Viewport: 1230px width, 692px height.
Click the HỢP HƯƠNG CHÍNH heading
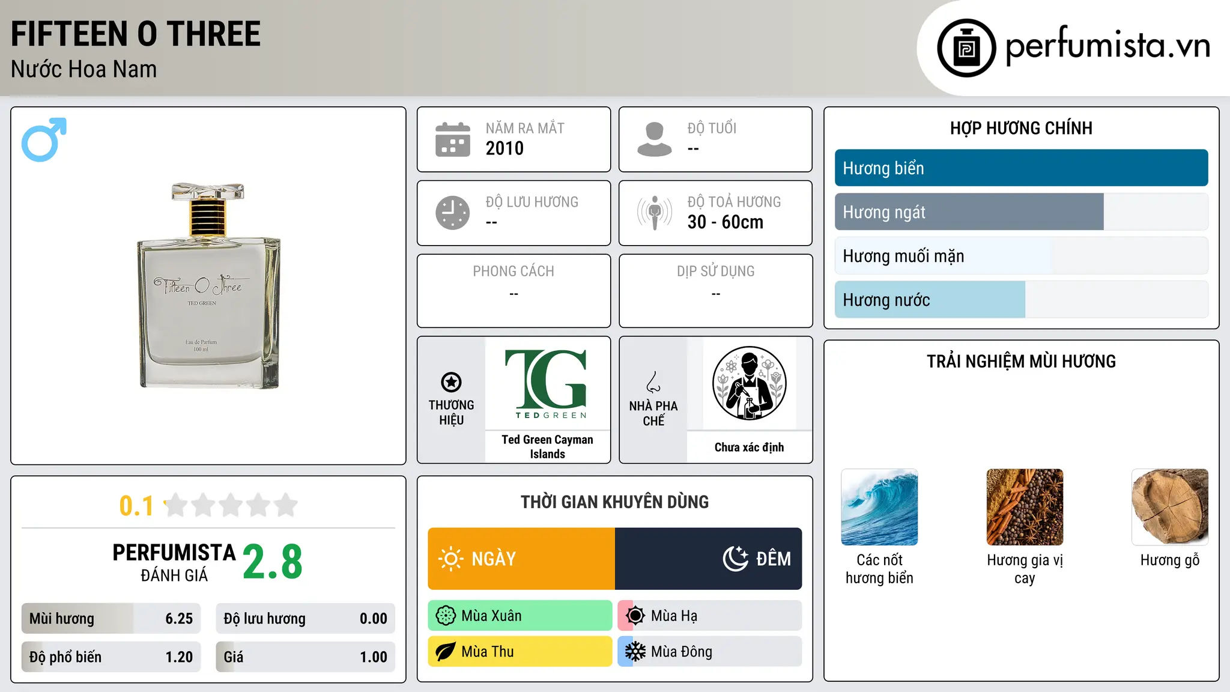(x=1022, y=128)
